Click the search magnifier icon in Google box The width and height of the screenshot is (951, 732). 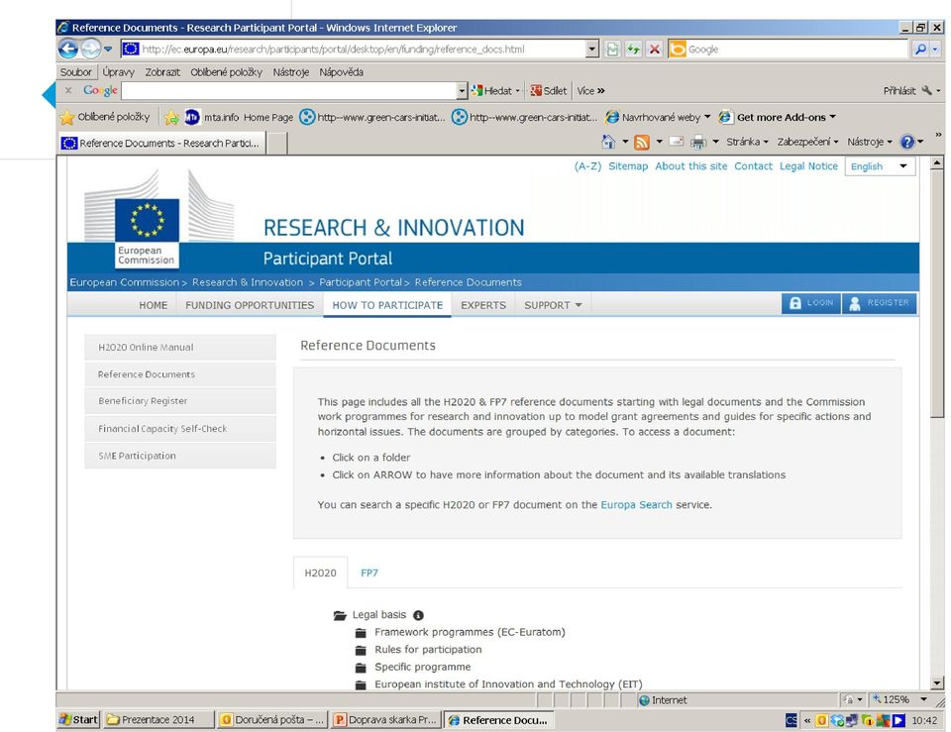(x=920, y=50)
